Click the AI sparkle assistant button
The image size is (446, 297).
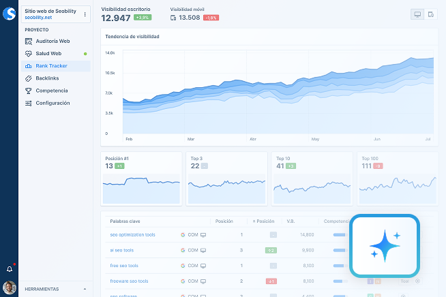pos(385,246)
